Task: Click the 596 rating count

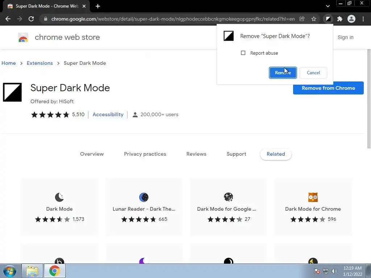Action: coord(332,219)
